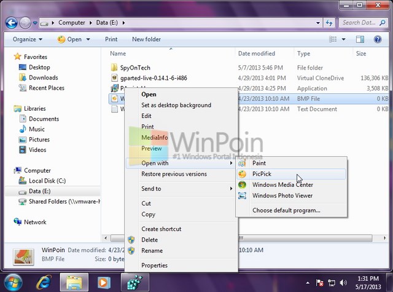Sort by Date modified column header

coord(257,53)
